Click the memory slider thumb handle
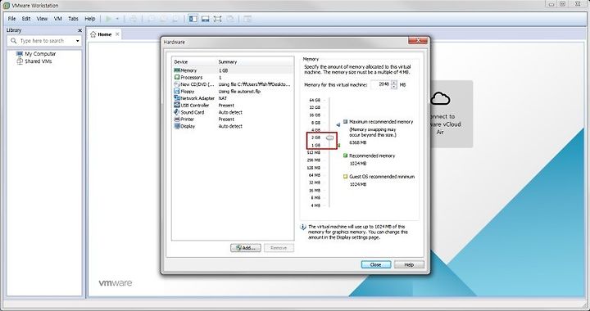 click(x=329, y=137)
